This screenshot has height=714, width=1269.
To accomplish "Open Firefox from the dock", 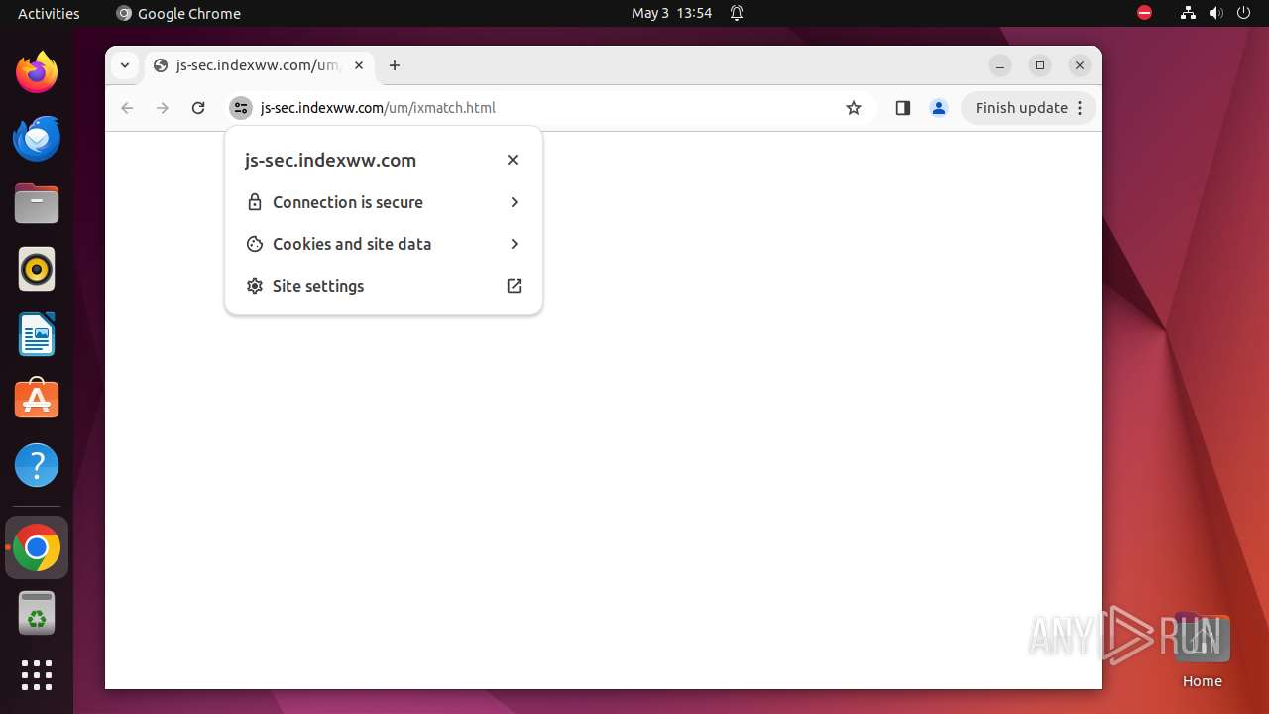I will pyautogui.click(x=37, y=72).
